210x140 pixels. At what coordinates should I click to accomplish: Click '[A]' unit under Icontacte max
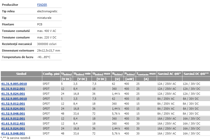[146, 79]
